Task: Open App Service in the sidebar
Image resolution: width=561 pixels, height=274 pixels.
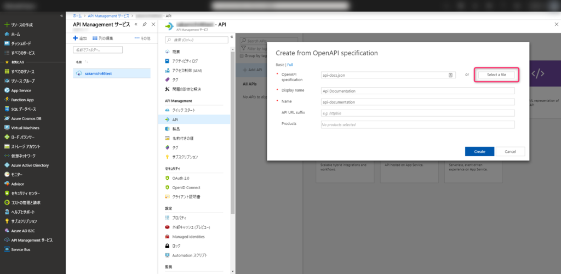Action: tap(18, 90)
